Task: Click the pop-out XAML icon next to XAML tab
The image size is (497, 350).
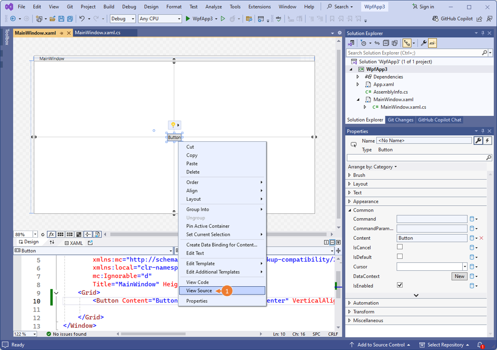Action: [x=90, y=243]
